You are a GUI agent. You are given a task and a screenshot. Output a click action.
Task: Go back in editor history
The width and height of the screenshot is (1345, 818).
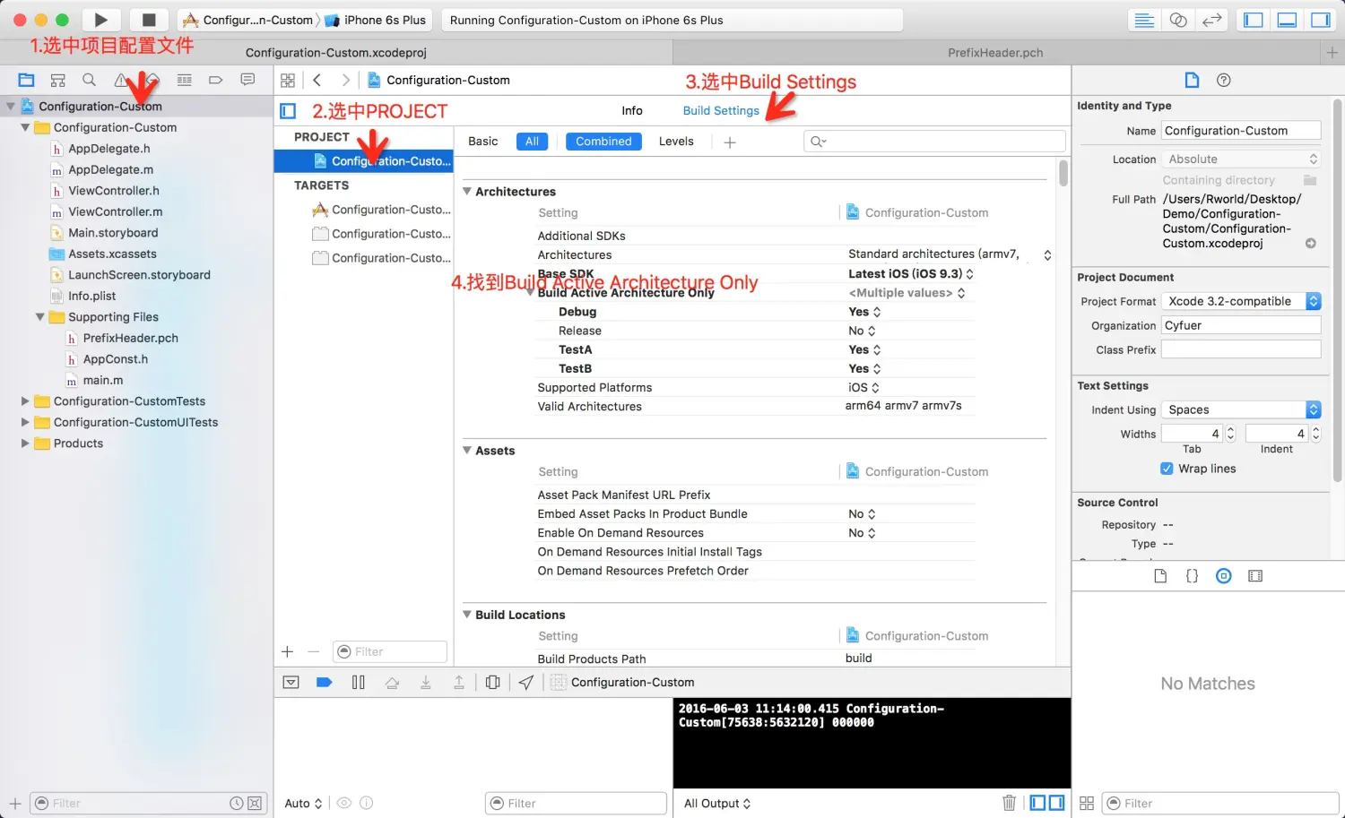[317, 80]
